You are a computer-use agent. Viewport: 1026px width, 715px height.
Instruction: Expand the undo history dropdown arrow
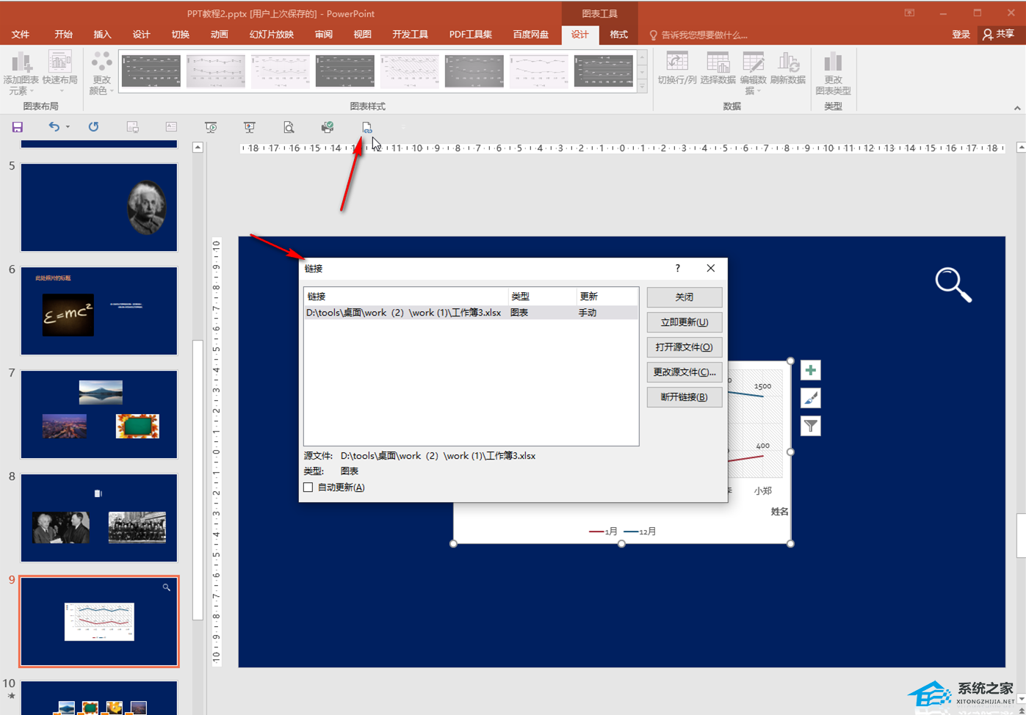coord(68,127)
